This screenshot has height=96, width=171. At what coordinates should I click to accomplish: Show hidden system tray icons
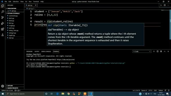(143, 94)
